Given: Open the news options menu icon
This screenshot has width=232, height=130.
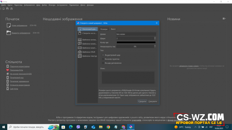Looking at the screenshot, I should click(x=224, y=19).
